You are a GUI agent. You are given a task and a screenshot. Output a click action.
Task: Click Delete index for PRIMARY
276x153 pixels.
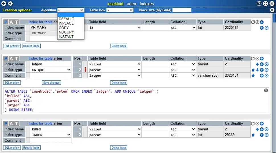pyautogui.click(x=119, y=46)
